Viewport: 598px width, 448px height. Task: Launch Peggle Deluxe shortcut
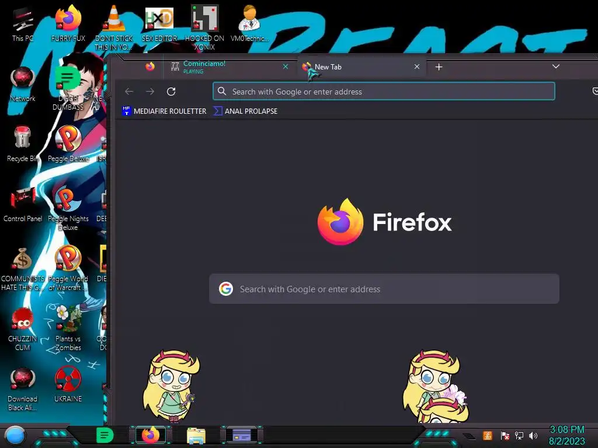(x=68, y=144)
